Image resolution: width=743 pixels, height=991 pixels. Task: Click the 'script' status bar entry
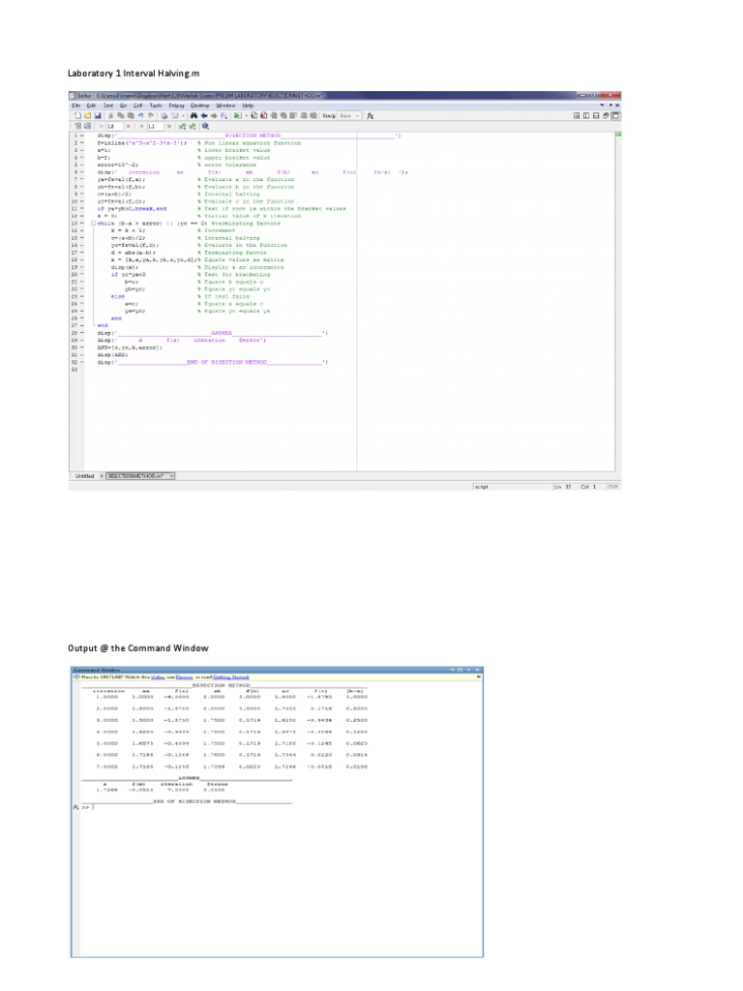point(482,487)
